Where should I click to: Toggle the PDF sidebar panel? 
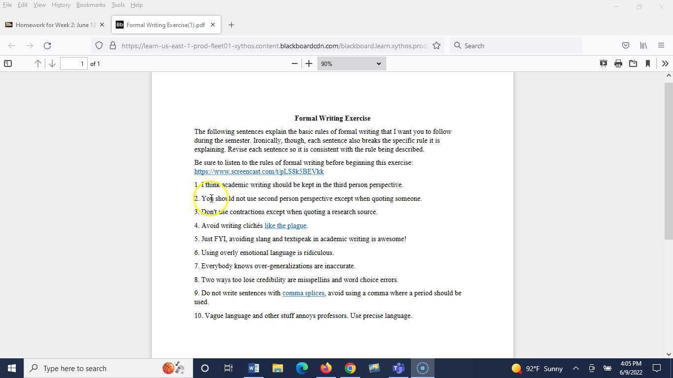(x=8, y=63)
